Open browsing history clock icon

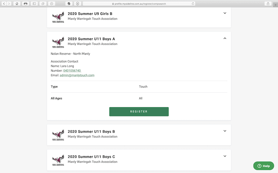[x=51, y=3]
